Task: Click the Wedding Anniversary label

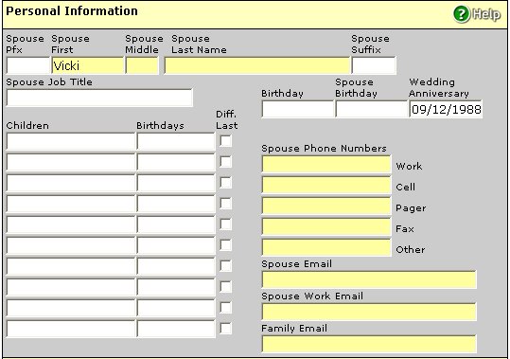Action: (439, 88)
